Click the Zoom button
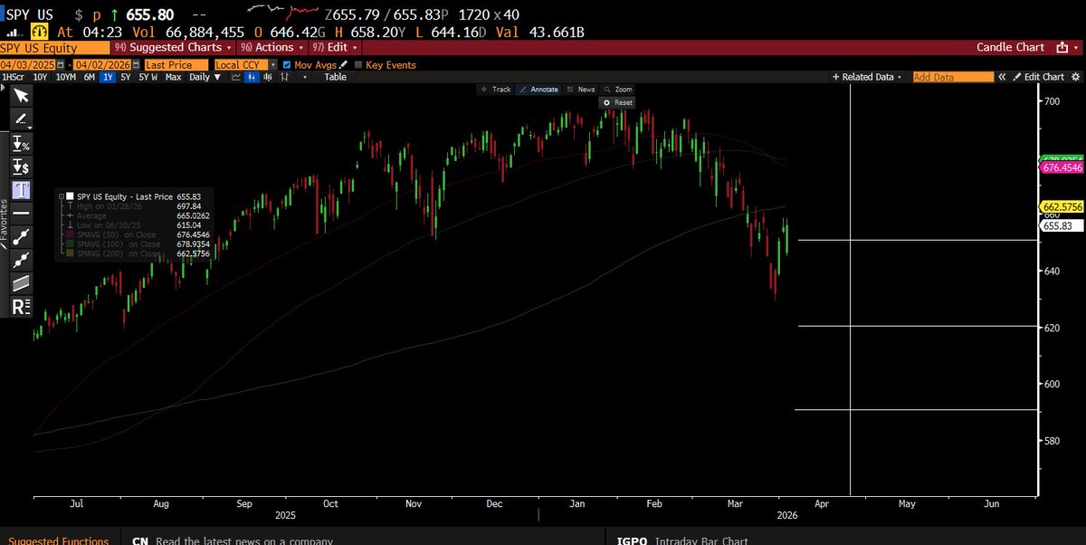The height and width of the screenshot is (545, 1086). coord(618,90)
